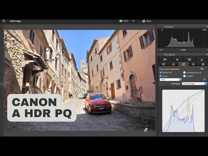The width and height of the screenshot is (208, 156).
Task: Open the crop and rotate tool tab
Action: coord(177,59)
